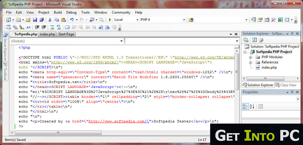Click the Add New Item toolbar icon
The image size is (303, 145).
(18, 20)
